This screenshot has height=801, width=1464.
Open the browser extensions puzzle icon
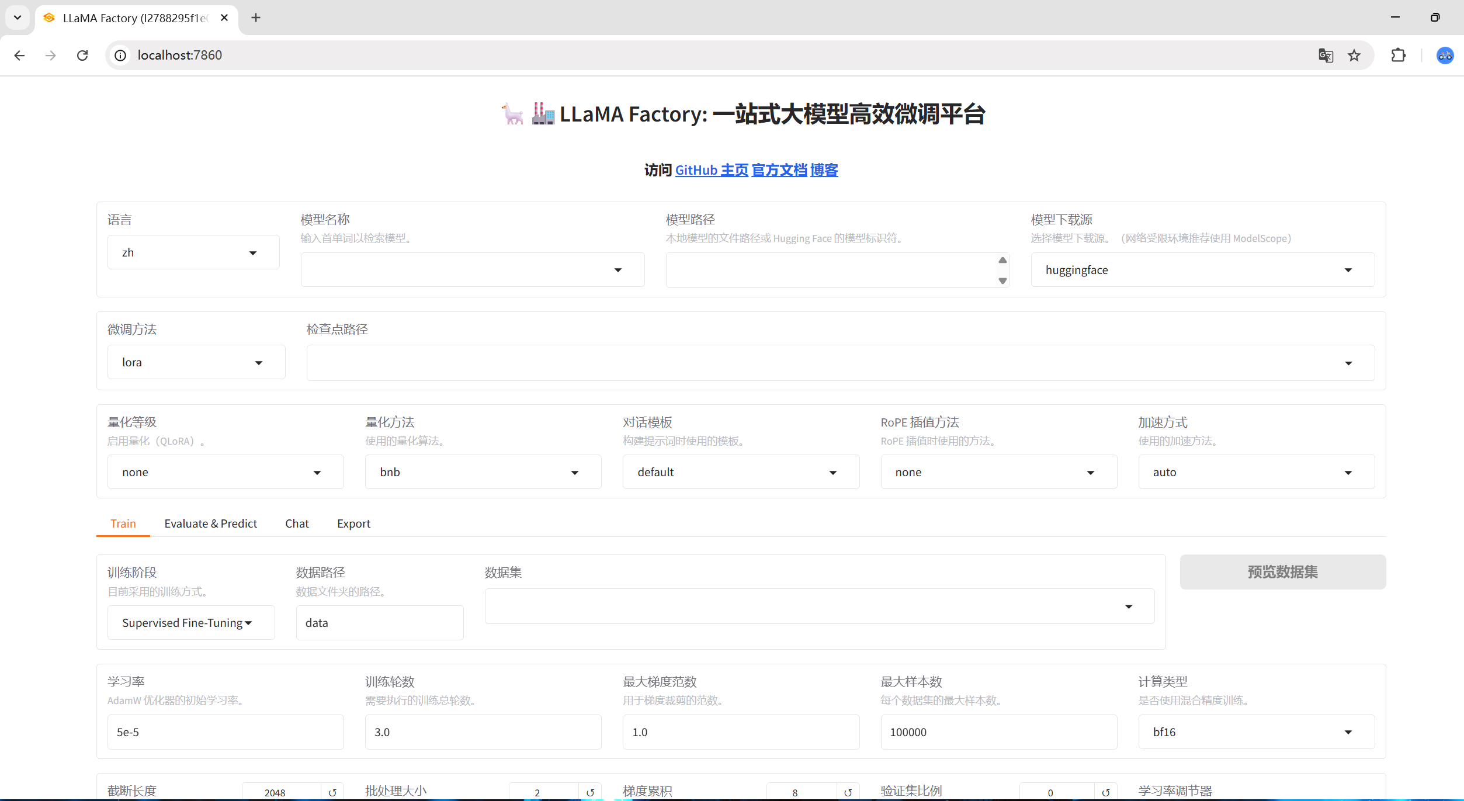1399,56
